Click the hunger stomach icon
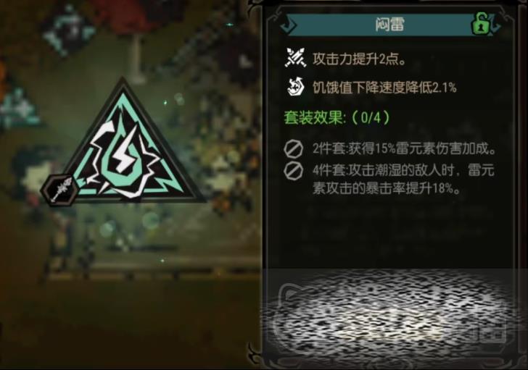The height and width of the screenshot is (370, 528). pyautogui.click(x=295, y=87)
